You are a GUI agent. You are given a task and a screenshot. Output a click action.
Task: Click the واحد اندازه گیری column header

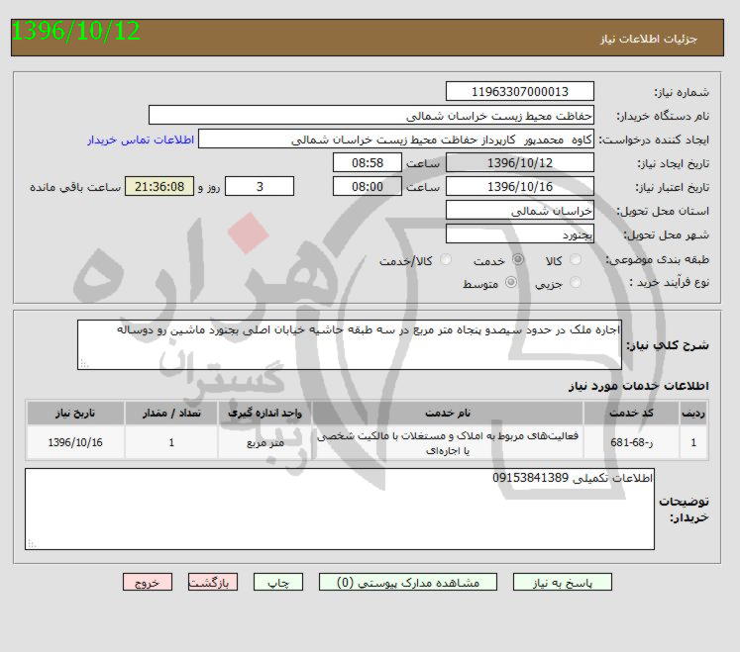point(264,413)
